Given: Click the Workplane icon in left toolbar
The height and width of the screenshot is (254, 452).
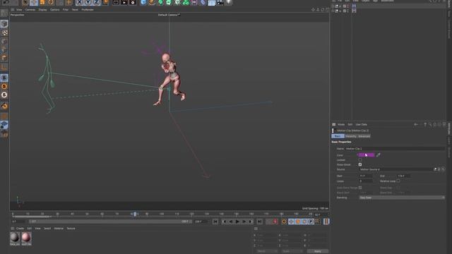Looking at the screenshot, I should [x=4, y=125].
